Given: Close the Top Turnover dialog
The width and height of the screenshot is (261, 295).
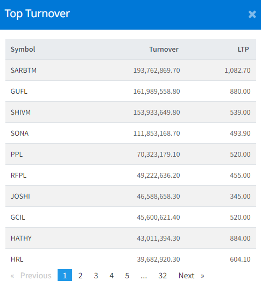Looking at the screenshot, I should pyautogui.click(x=252, y=15).
